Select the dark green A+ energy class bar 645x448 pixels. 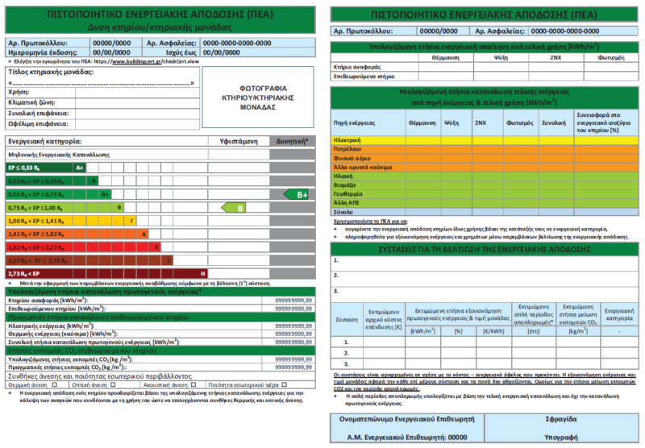[x=45, y=168]
